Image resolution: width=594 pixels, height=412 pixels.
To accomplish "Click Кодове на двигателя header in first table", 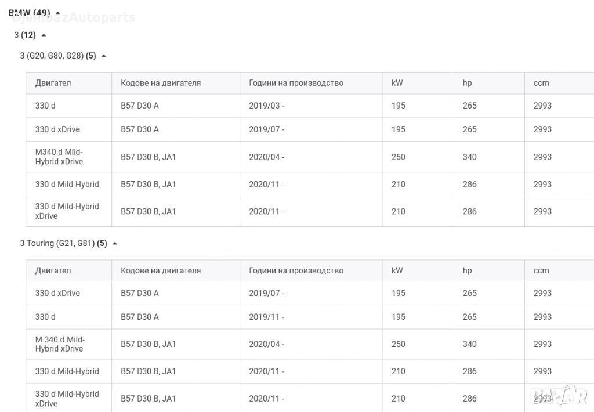I will click(x=161, y=83).
